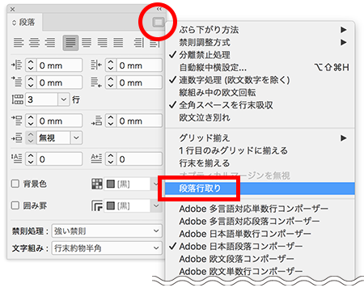
Task: Select justify with last line centered icon
Action: pos(87,43)
